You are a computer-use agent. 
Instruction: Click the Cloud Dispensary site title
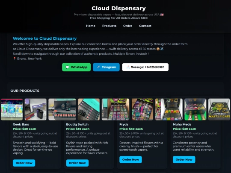(x=119, y=9)
